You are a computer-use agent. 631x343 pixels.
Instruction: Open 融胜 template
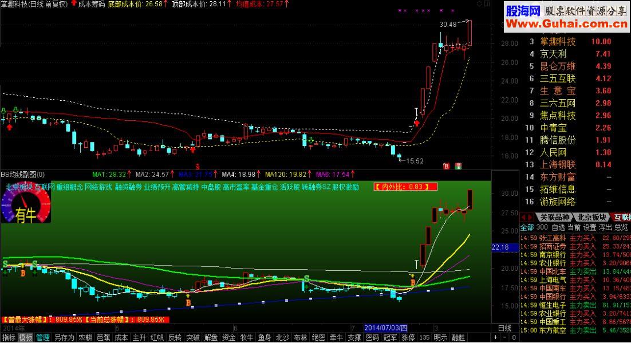click(x=458, y=337)
